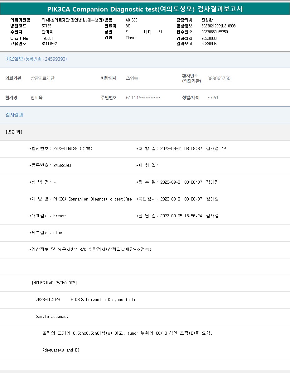Select the Adequate(A and B) result
Screen dimensions: 290x373
coord(61,350)
